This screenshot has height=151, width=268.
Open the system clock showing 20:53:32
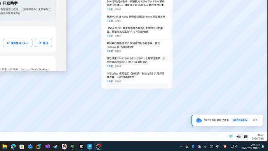(251, 147)
